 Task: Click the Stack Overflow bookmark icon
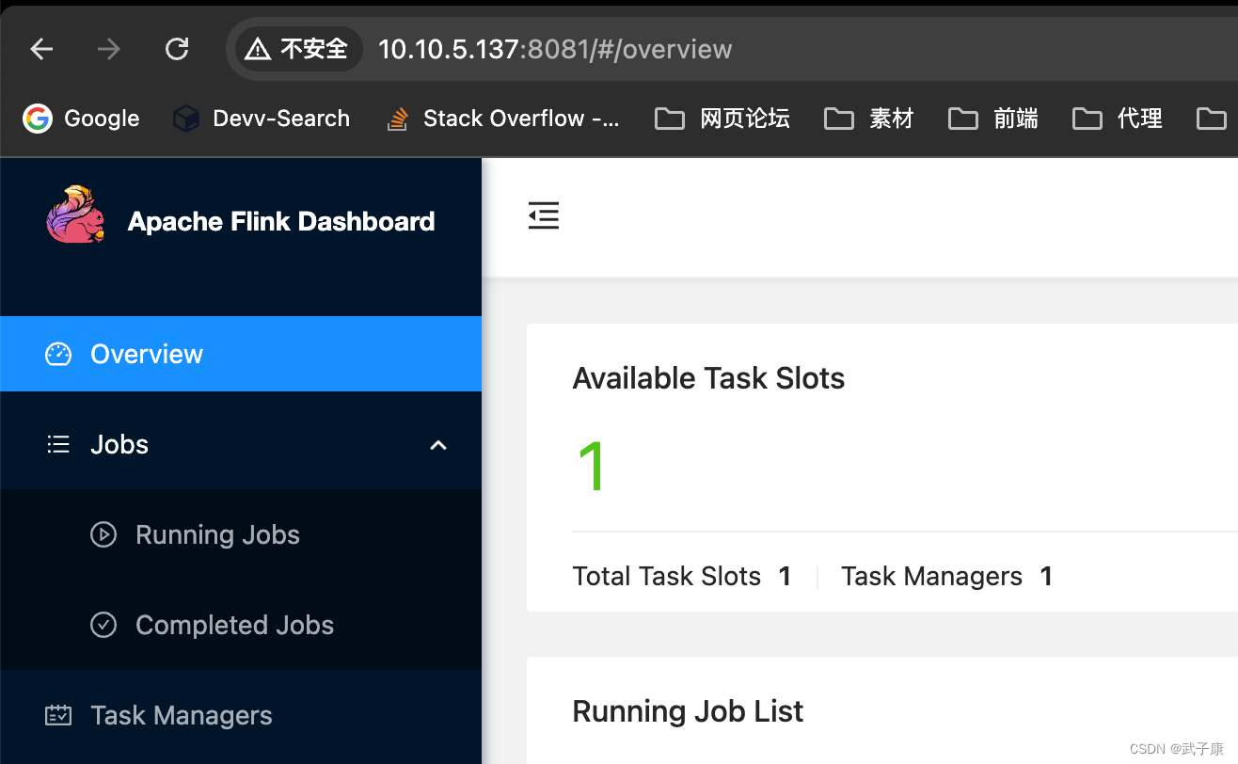click(396, 118)
